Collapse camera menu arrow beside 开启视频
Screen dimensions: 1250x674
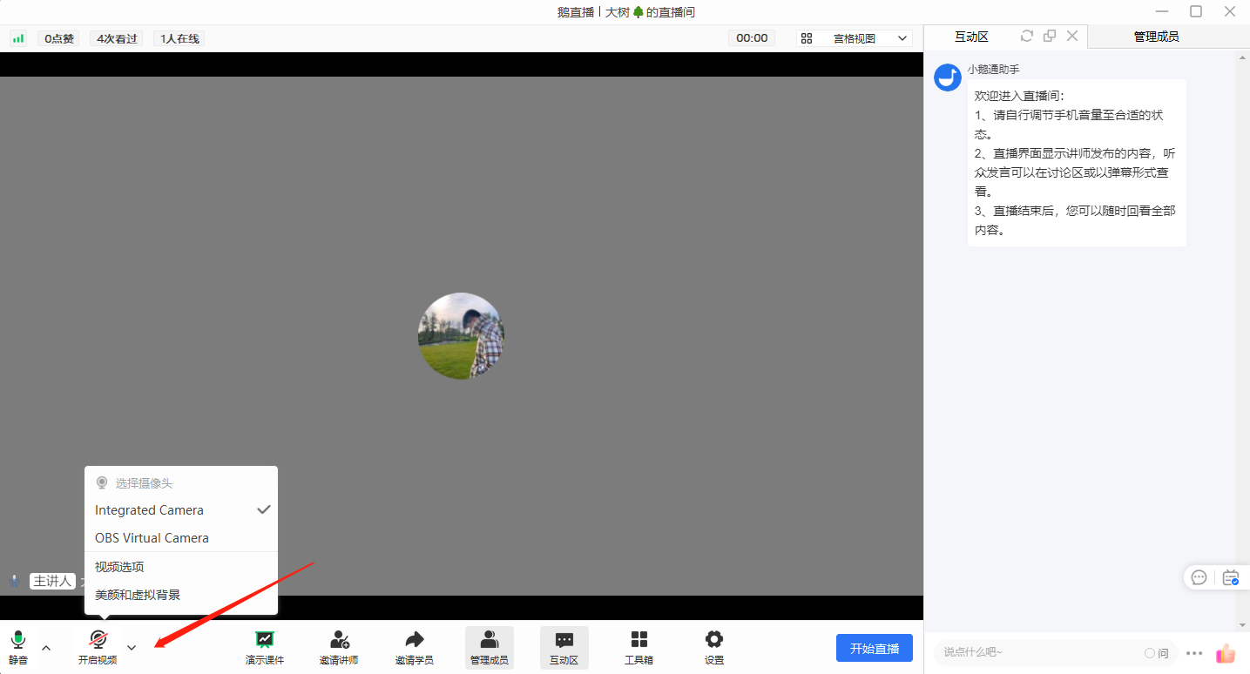click(132, 647)
